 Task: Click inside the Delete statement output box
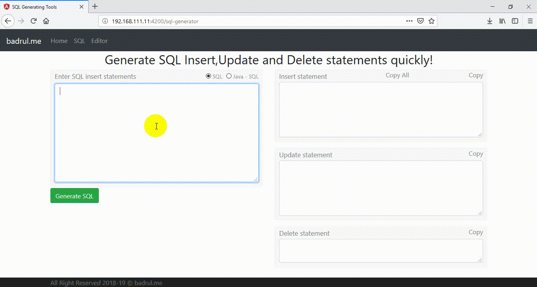381,251
